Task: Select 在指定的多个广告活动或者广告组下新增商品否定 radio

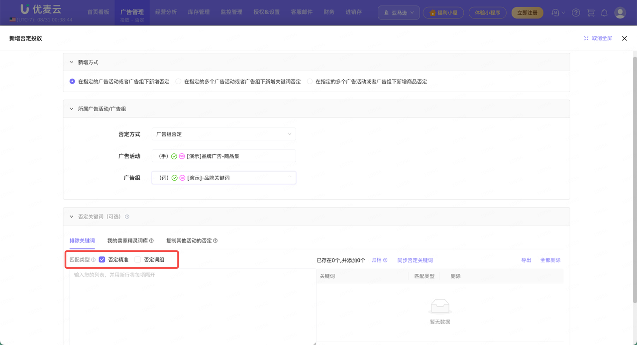Action: click(310, 81)
